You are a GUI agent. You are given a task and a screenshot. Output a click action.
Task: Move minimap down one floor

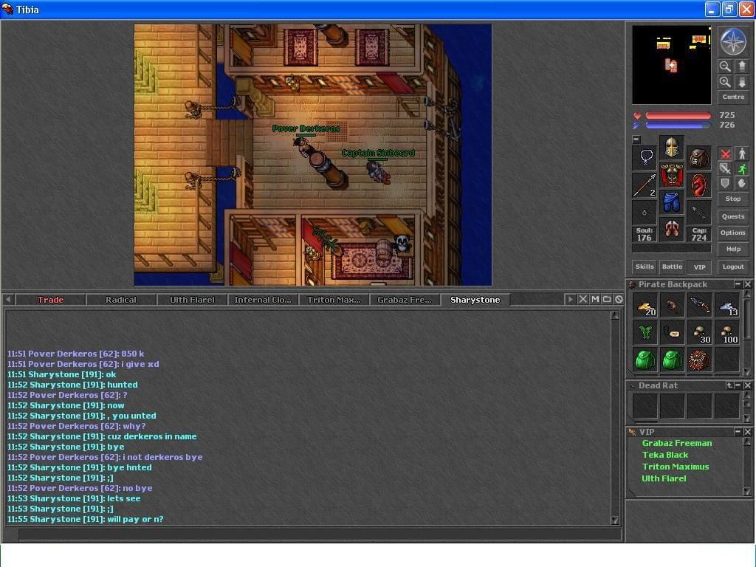click(x=741, y=82)
